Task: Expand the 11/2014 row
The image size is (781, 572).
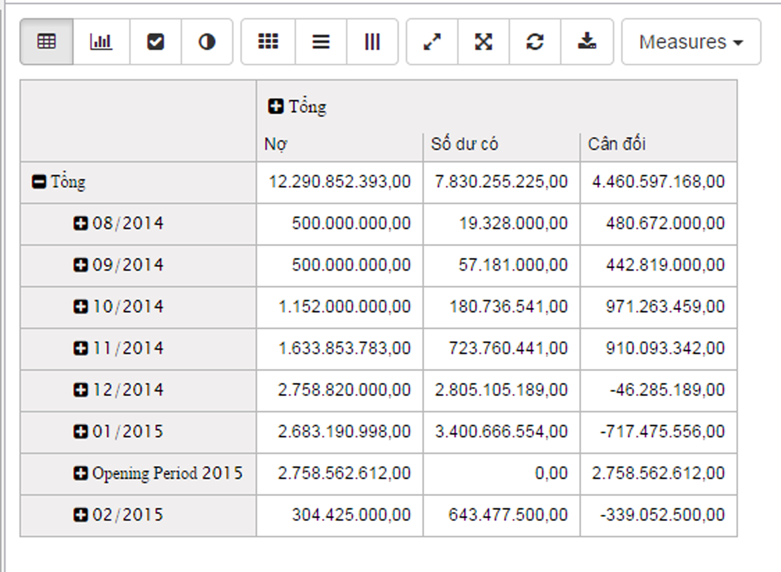Action: tap(80, 348)
